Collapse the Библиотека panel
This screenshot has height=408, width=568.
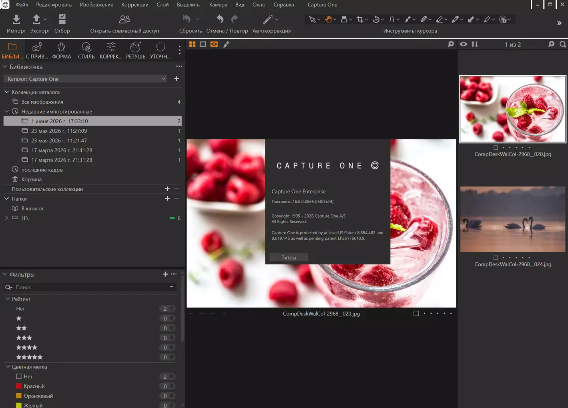pos(5,67)
